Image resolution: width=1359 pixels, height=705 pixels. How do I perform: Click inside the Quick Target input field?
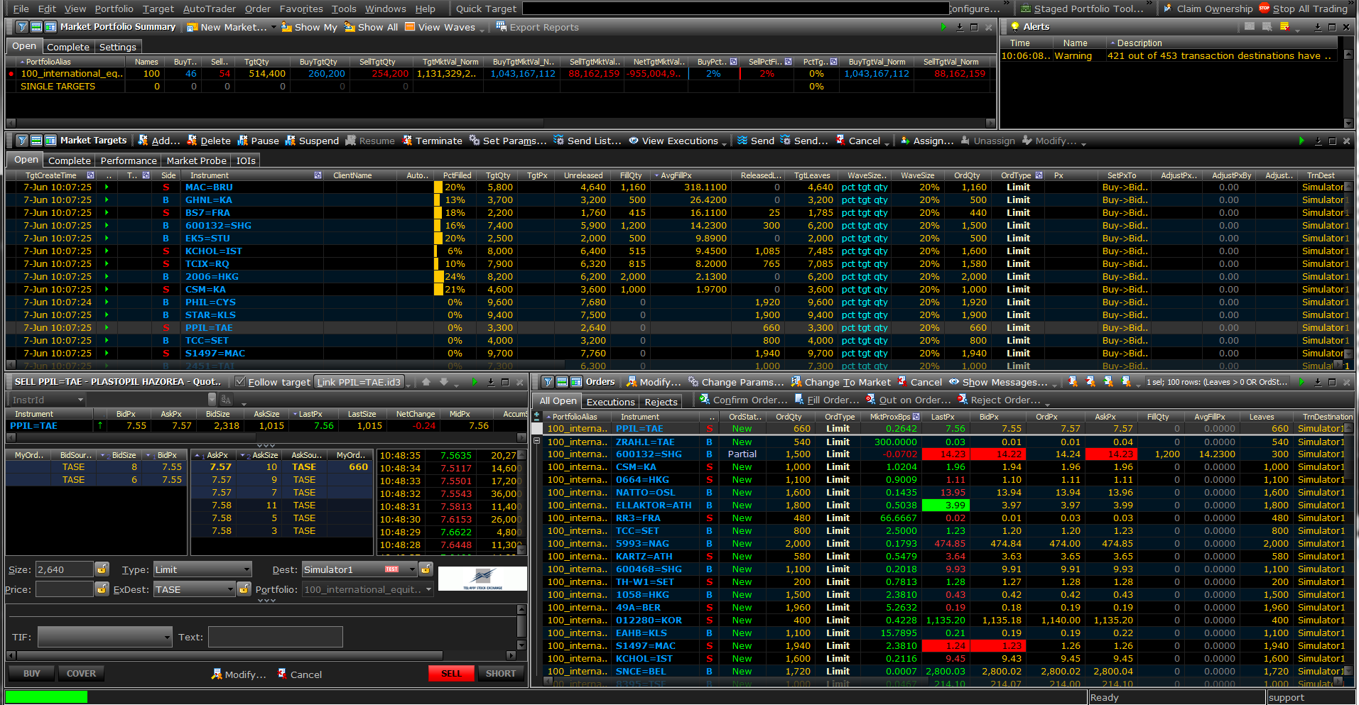pos(735,9)
